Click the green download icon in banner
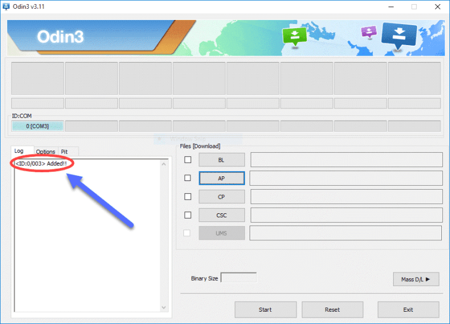The width and height of the screenshot is (450, 324). (295, 36)
